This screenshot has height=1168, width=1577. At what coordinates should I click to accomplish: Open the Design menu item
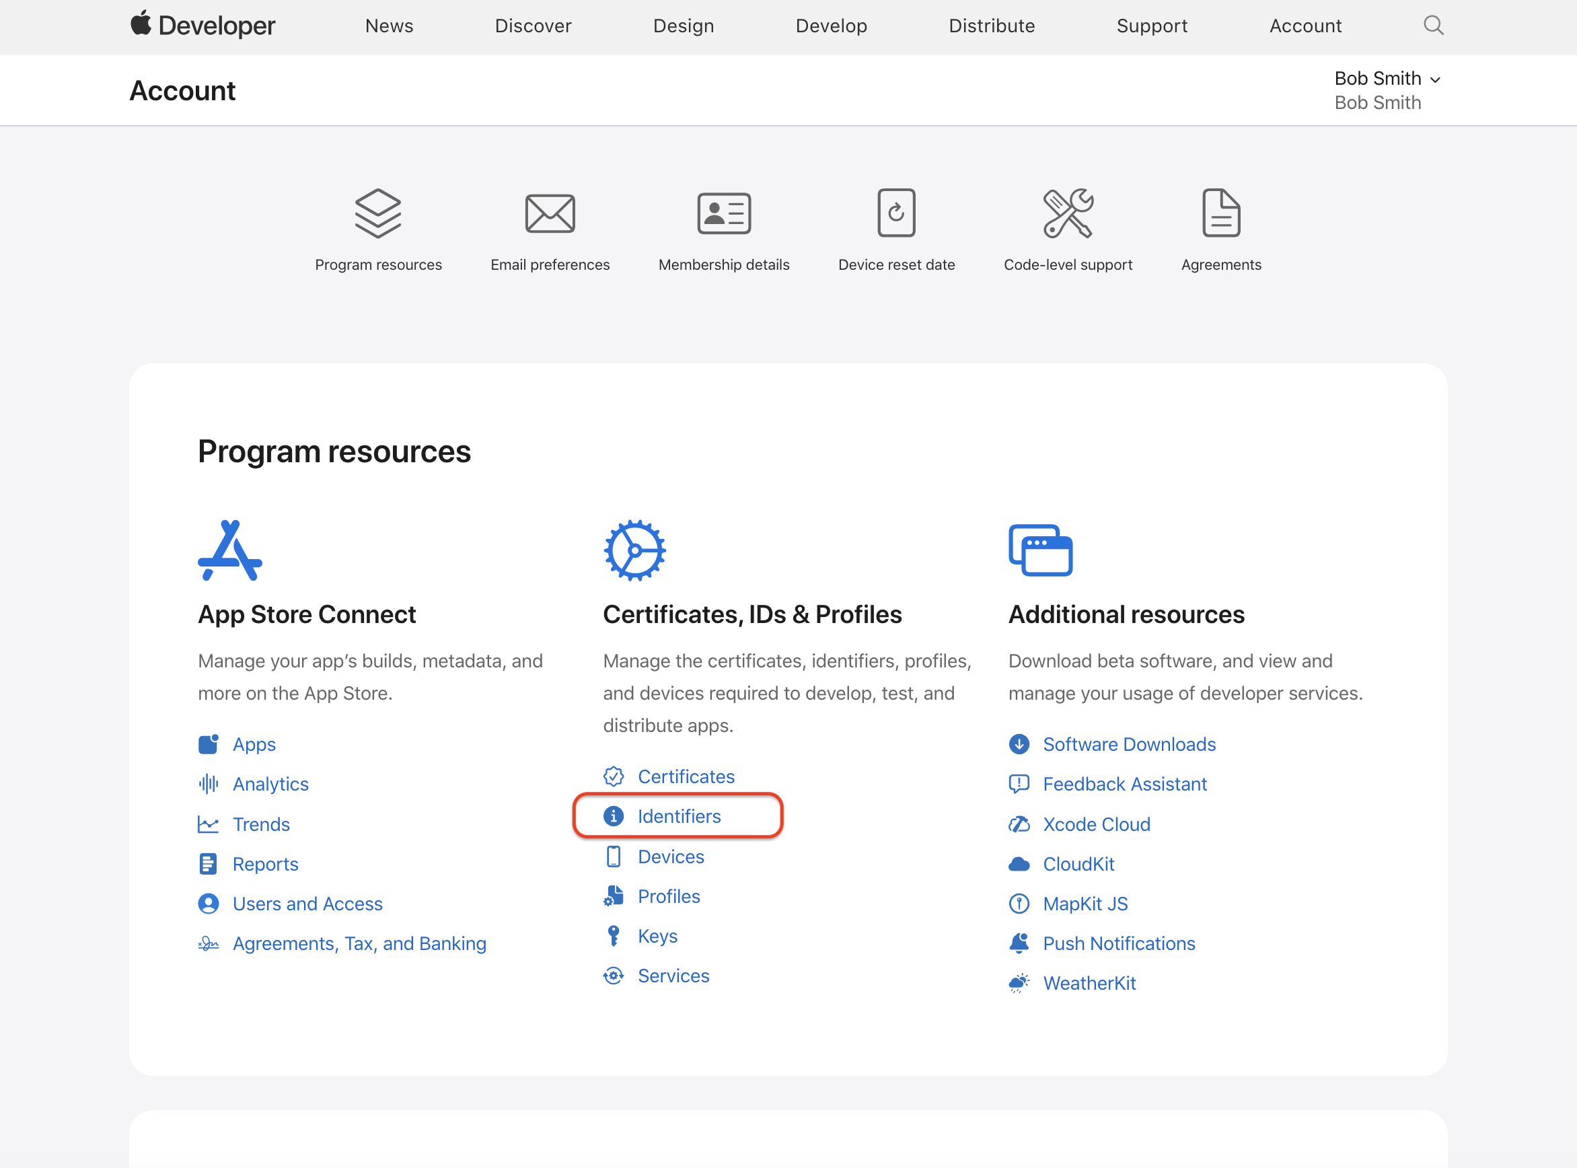tap(684, 26)
